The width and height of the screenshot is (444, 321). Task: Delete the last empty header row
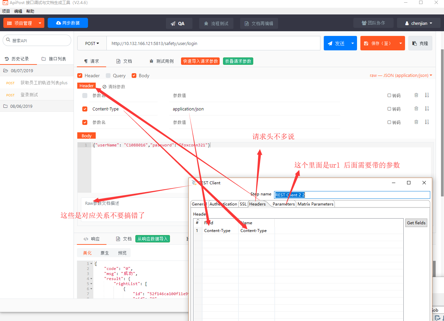coord(416,122)
